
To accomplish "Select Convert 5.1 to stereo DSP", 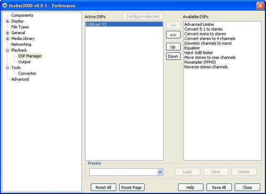I will [x=203, y=29].
